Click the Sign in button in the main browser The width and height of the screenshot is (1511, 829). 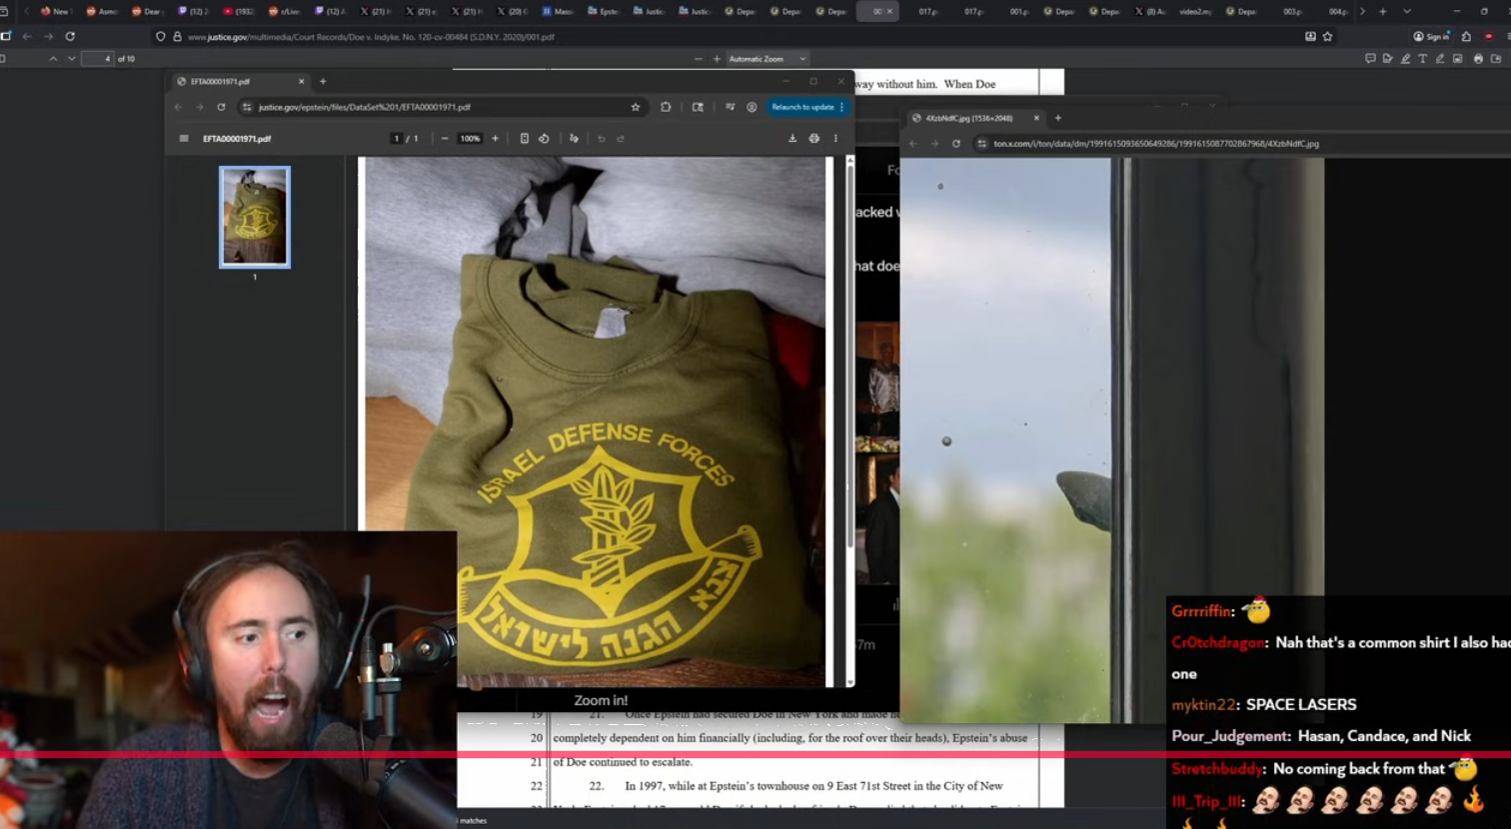click(x=1432, y=36)
